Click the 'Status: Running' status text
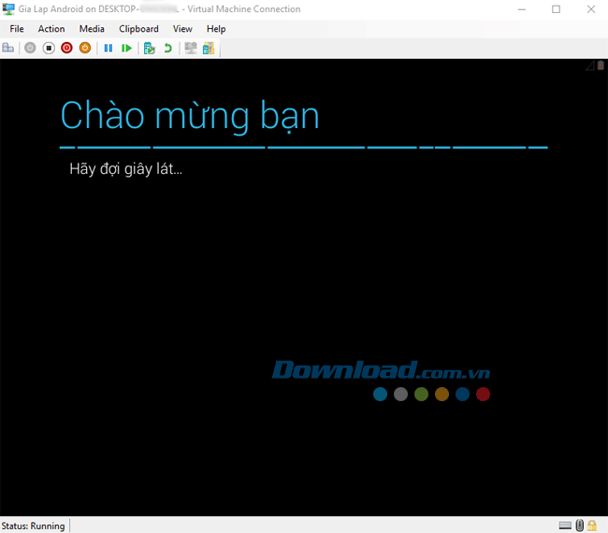The height and width of the screenshot is (533, 608). click(33, 526)
